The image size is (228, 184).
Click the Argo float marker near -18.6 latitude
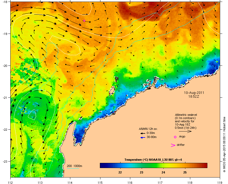coord(84,21)
